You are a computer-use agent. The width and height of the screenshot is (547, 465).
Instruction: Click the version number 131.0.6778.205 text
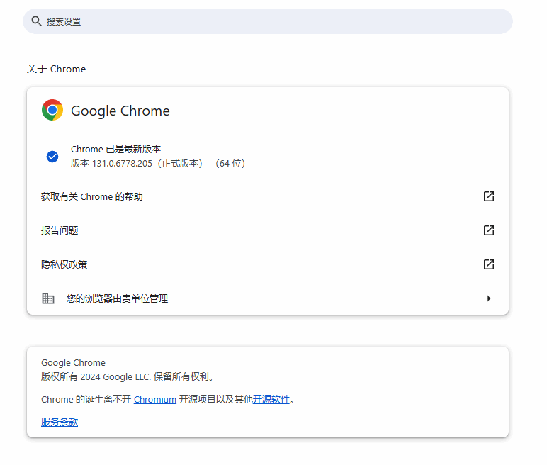pyautogui.click(x=123, y=163)
